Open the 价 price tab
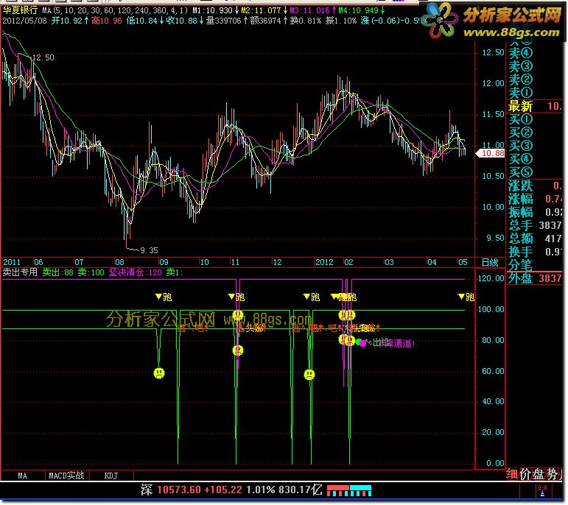The height and width of the screenshot is (505, 568). tap(525, 474)
